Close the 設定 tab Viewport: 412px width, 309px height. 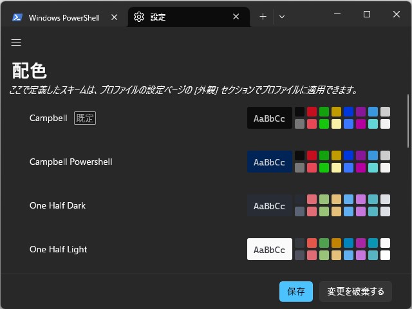[x=236, y=17]
